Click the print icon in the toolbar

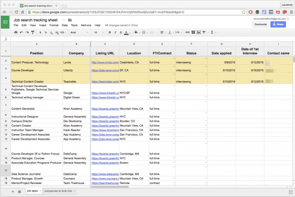pos(16,32)
